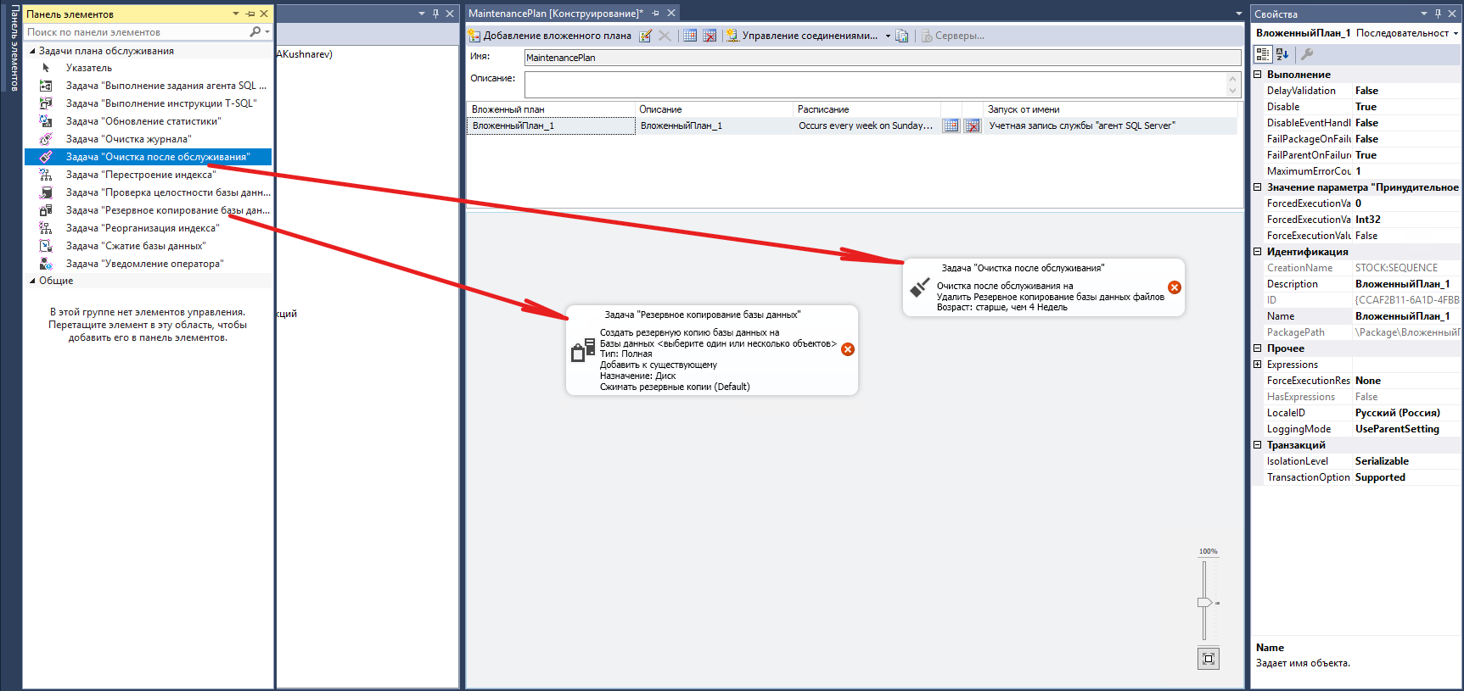Switch to MaintenancePlan design tab

pos(555,14)
